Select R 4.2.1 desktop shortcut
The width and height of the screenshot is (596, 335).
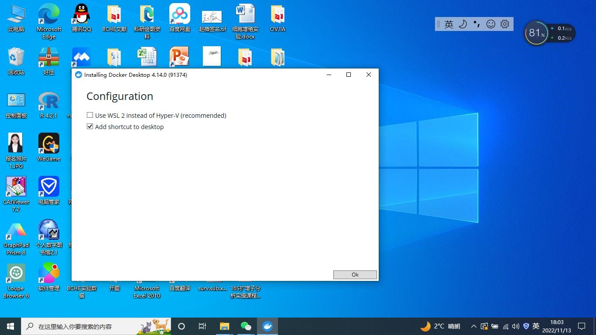tap(49, 105)
